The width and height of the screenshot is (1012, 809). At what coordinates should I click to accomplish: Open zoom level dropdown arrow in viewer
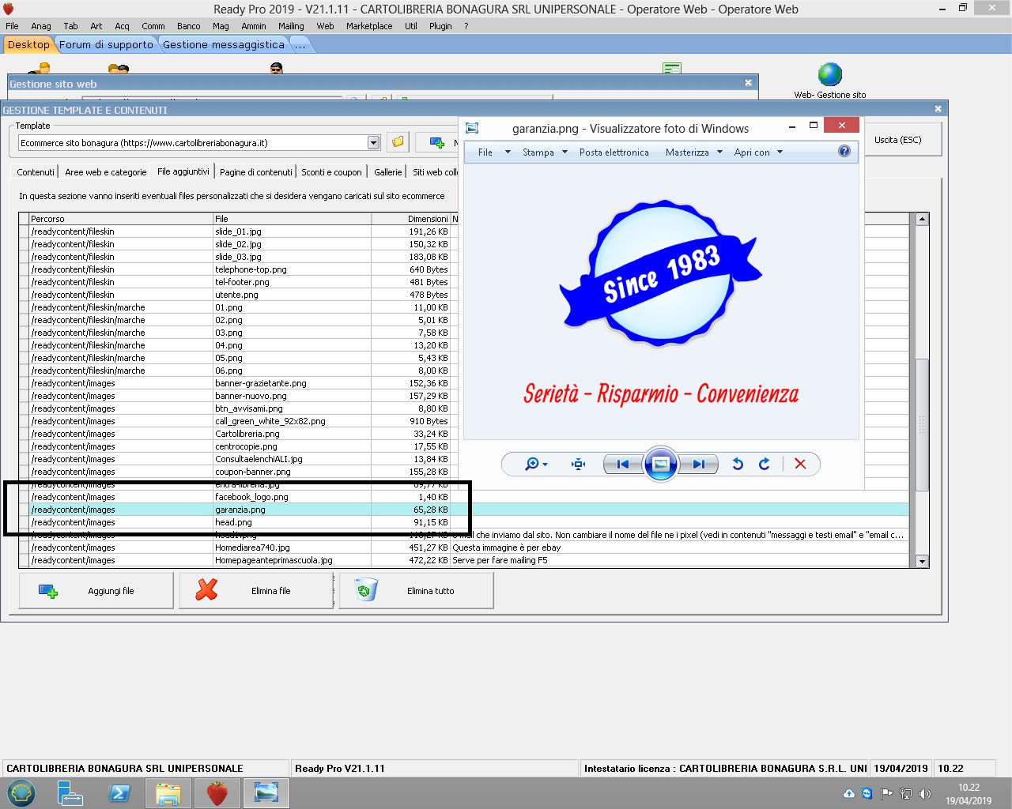point(545,465)
